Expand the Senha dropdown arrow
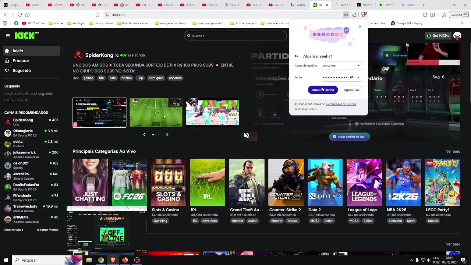Image resolution: width=471 pixels, height=265 pixels. point(358,77)
